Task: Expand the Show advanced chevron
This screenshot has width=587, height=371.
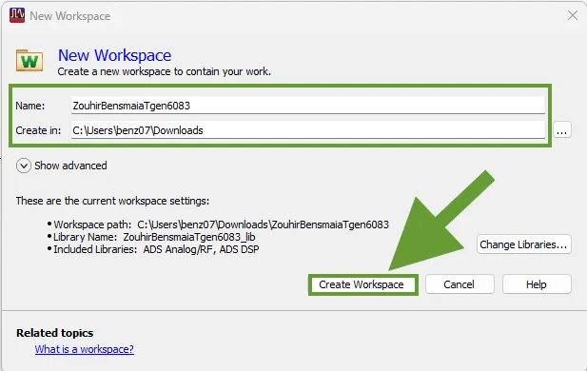Action: (x=24, y=166)
